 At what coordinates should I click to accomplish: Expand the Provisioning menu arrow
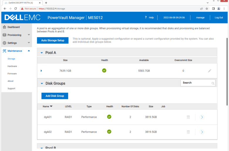click(29, 35)
